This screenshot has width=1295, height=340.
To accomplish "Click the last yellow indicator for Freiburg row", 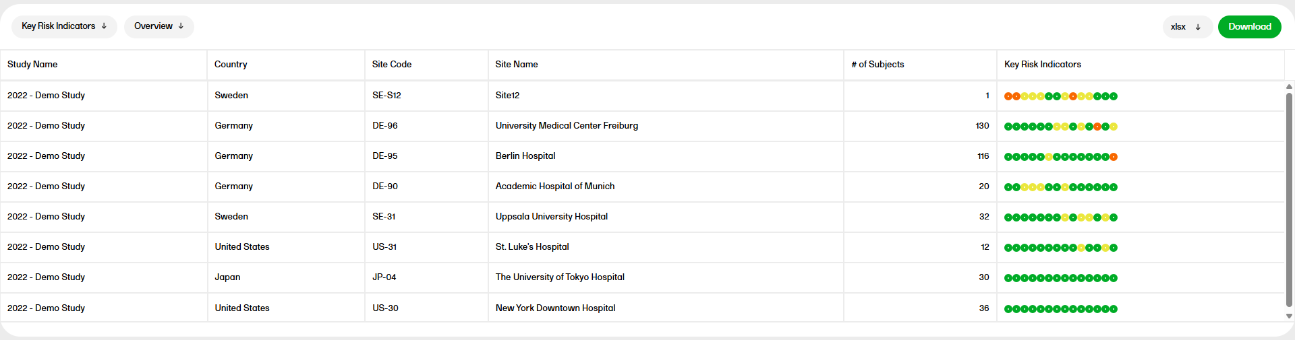I will click(1114, 127).
